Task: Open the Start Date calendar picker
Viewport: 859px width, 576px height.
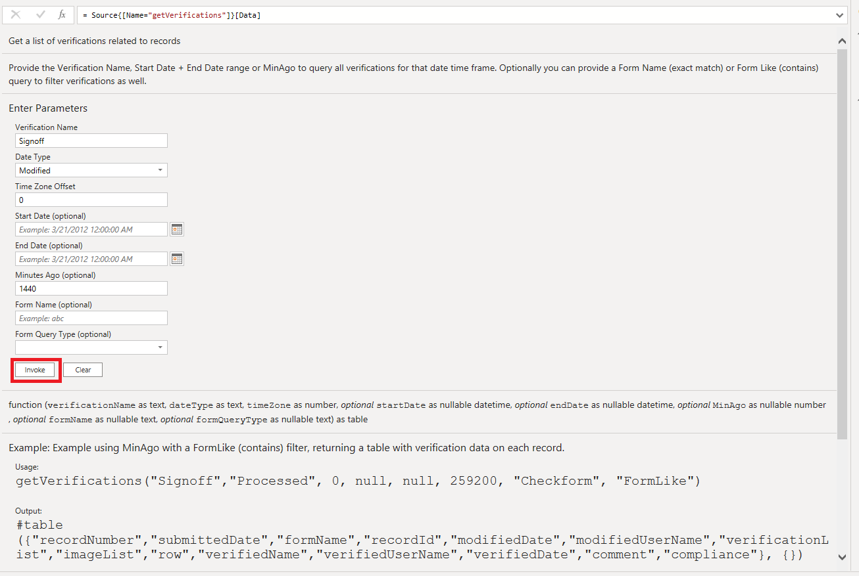Action: [x=177, y=229]
